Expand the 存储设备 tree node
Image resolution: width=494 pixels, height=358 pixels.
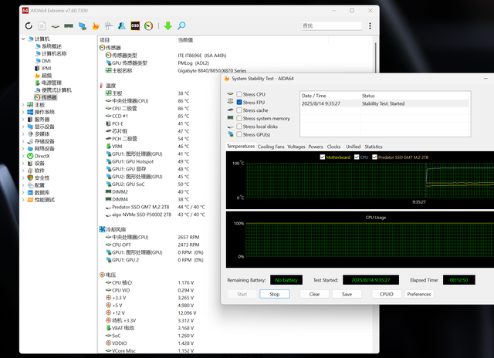click(23, 141)
